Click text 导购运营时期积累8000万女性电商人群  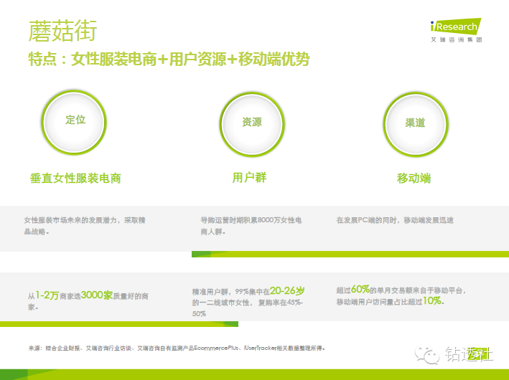pos(251,226)
